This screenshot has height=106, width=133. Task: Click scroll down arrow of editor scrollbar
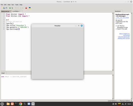113,70
